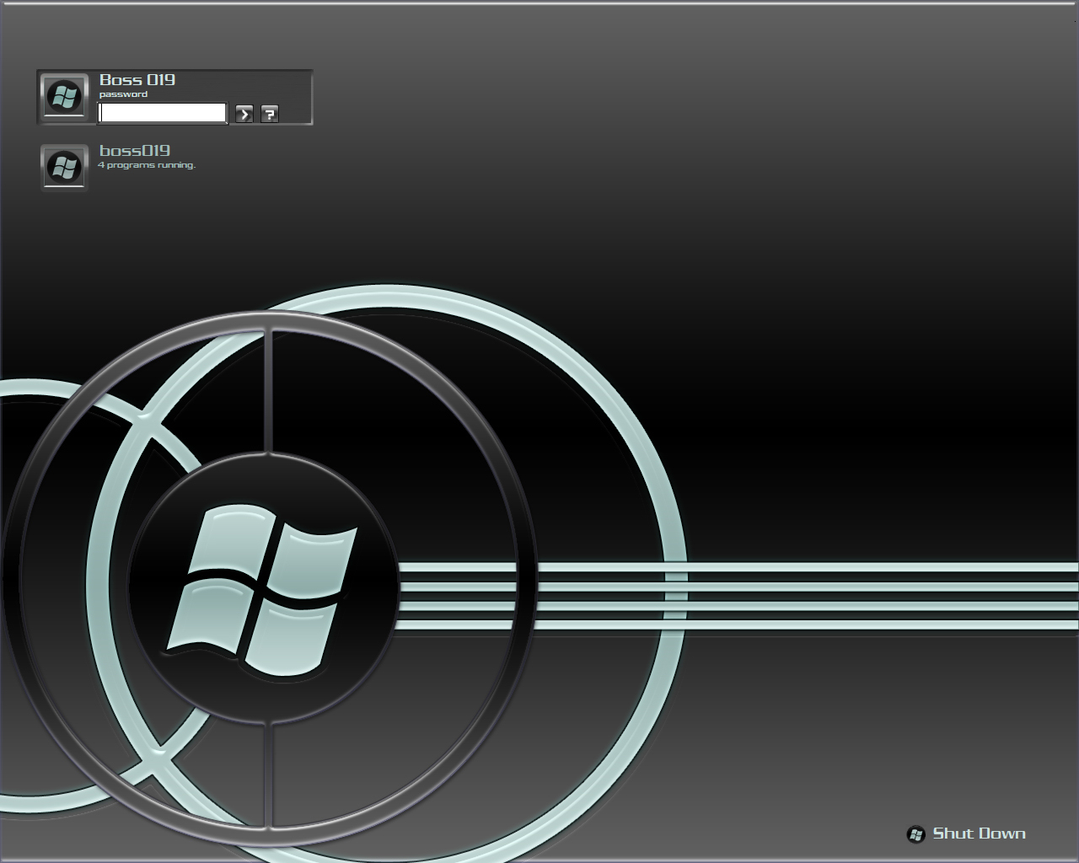Image resolution: width=1079 pixels, height=863 pixels.
Task: Click the Windows logo icon beside Shut Down
Action: click(x=915, y=834)
